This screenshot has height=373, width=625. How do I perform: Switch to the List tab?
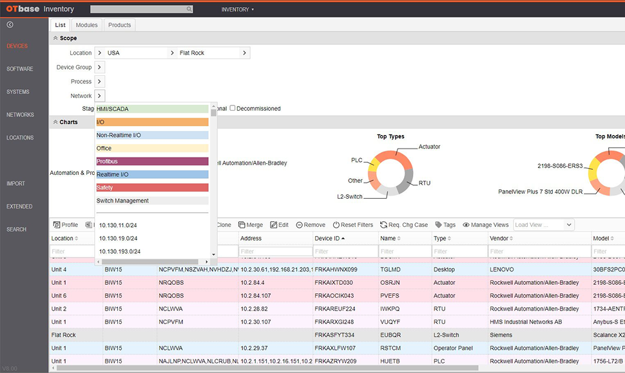(60, 25)
